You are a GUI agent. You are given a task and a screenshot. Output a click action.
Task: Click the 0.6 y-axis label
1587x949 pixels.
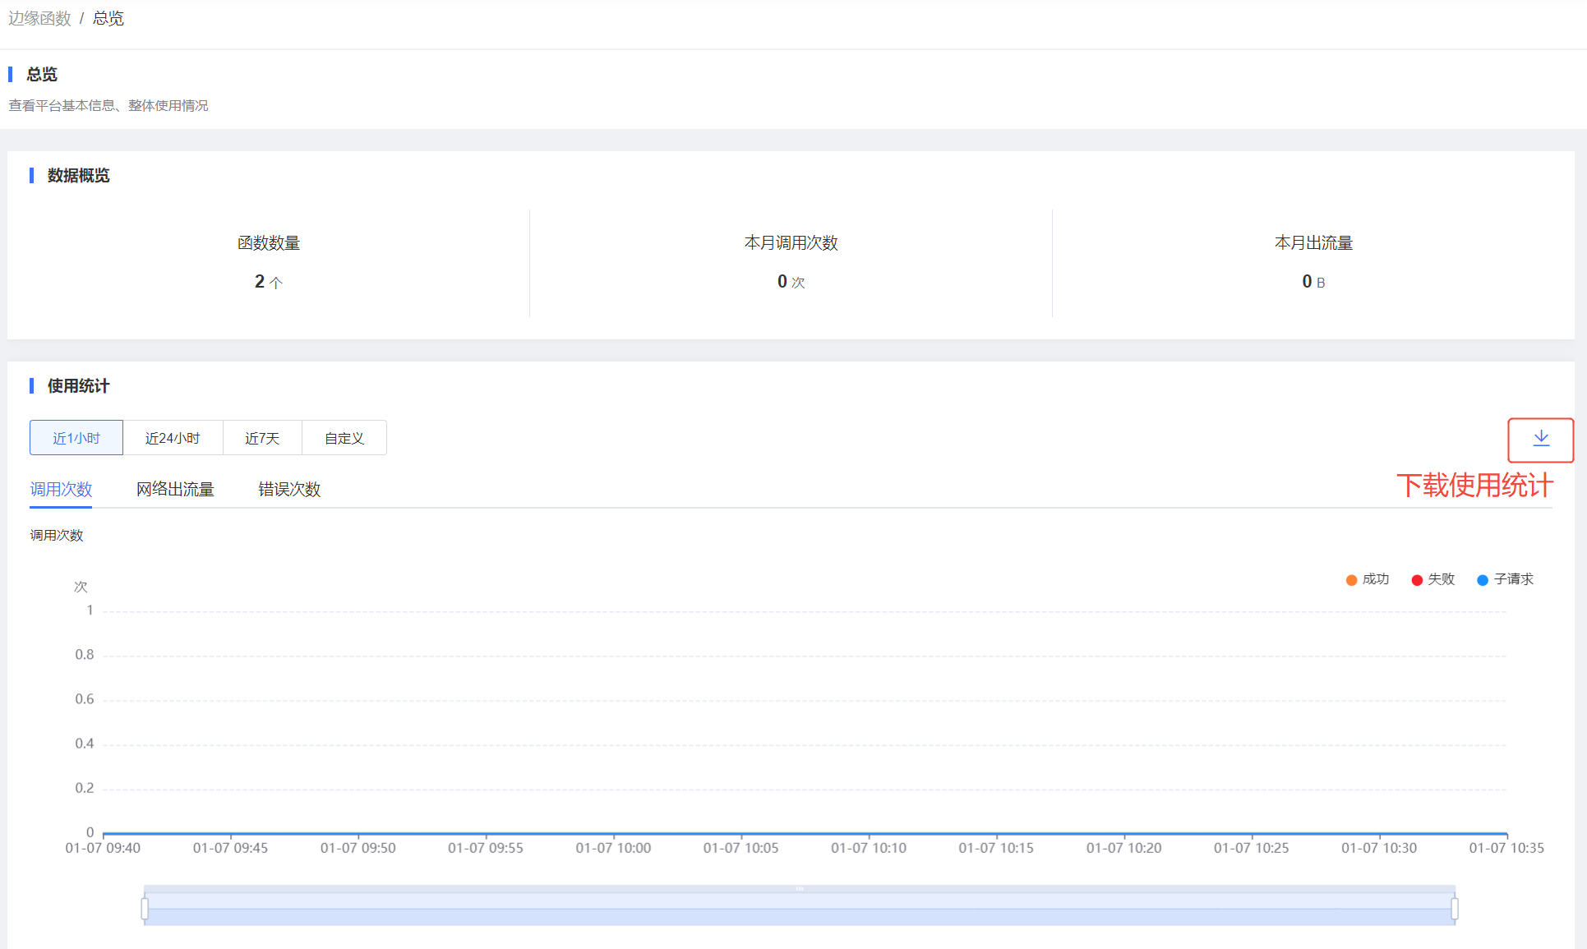point(85,699)
